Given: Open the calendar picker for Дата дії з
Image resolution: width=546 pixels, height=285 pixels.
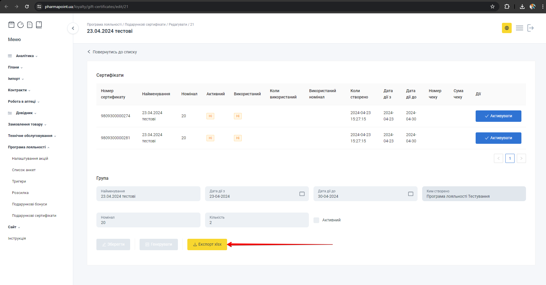Looking at the screenshot, I should (x=302, y=194).
